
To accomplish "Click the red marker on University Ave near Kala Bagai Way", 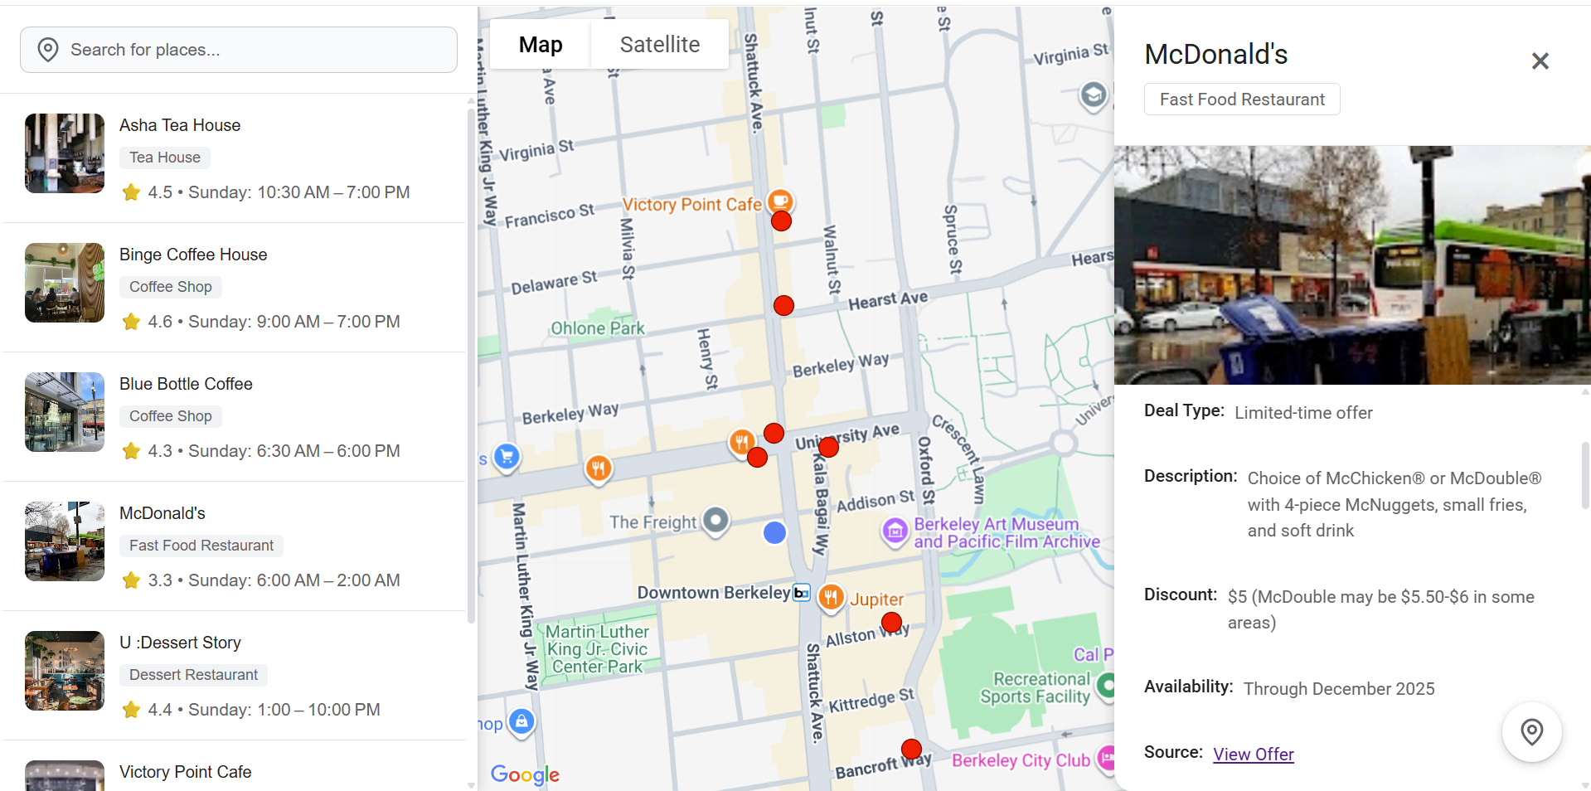I will pos(828,447).
